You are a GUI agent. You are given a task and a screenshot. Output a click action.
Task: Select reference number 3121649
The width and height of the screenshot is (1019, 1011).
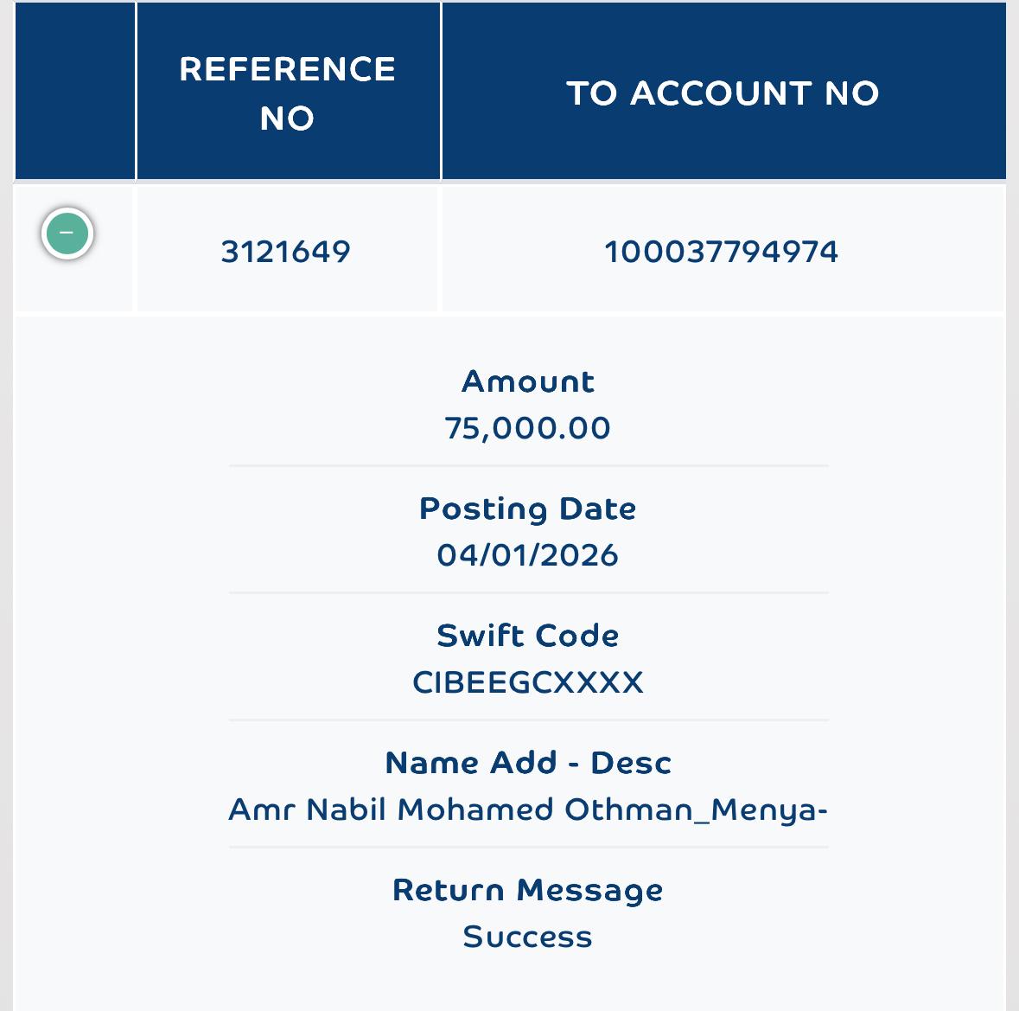[x=286, y=252]
